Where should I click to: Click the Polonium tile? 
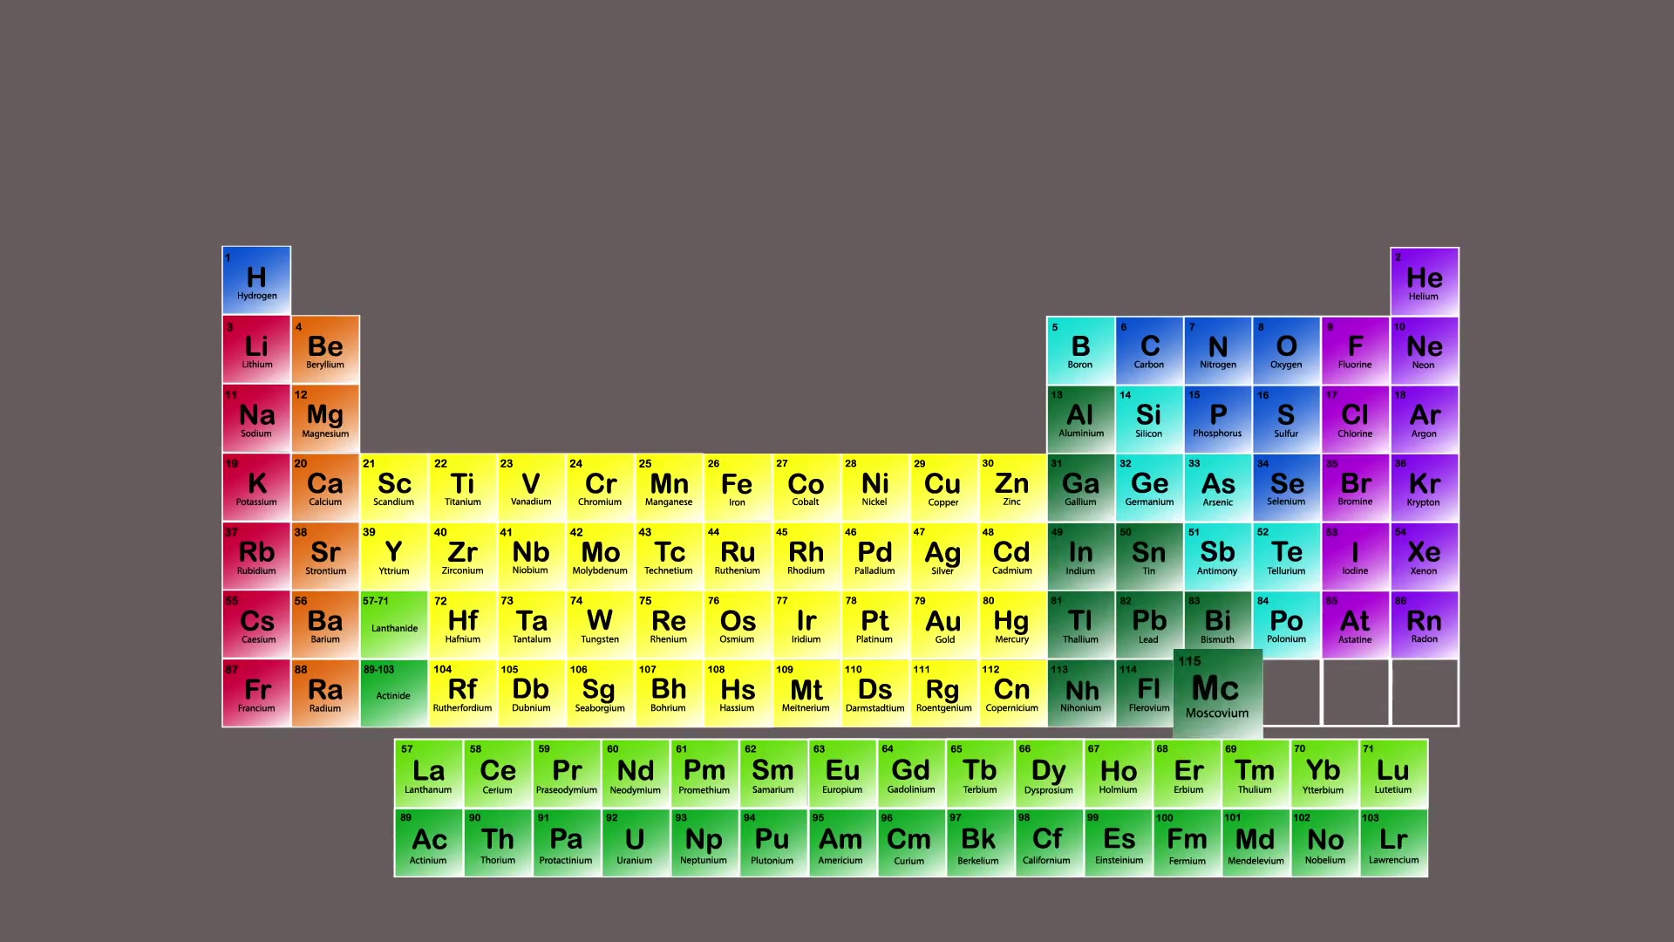pyautogui.click(x=1286, y=625)
